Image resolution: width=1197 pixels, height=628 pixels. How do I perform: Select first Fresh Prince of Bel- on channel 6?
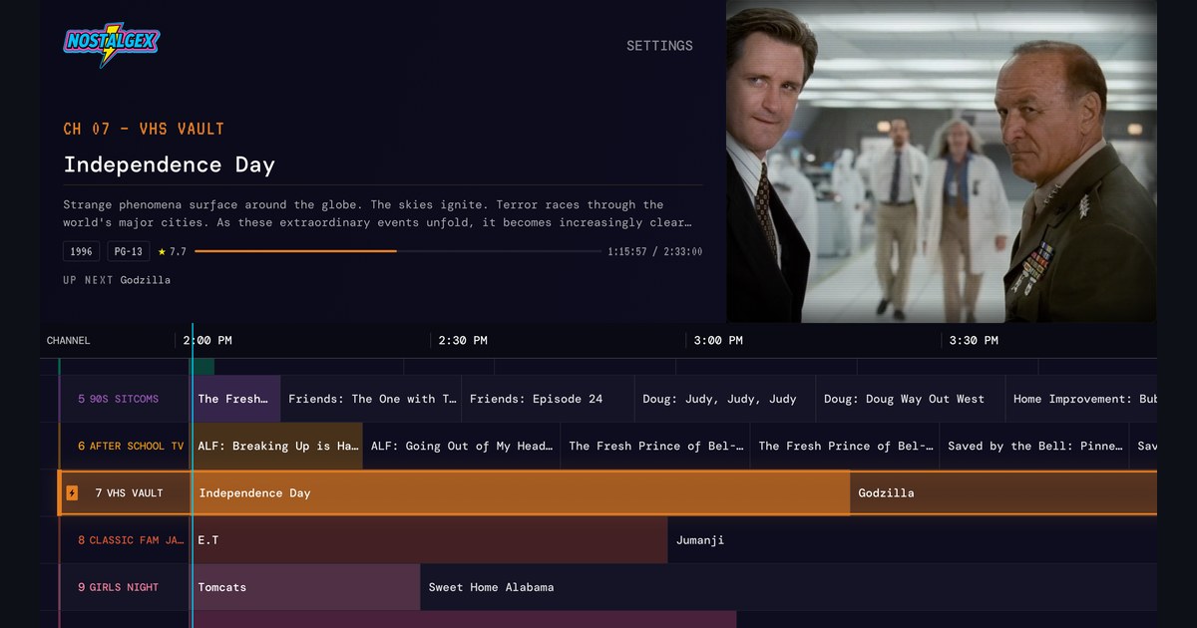pos(655,446)
